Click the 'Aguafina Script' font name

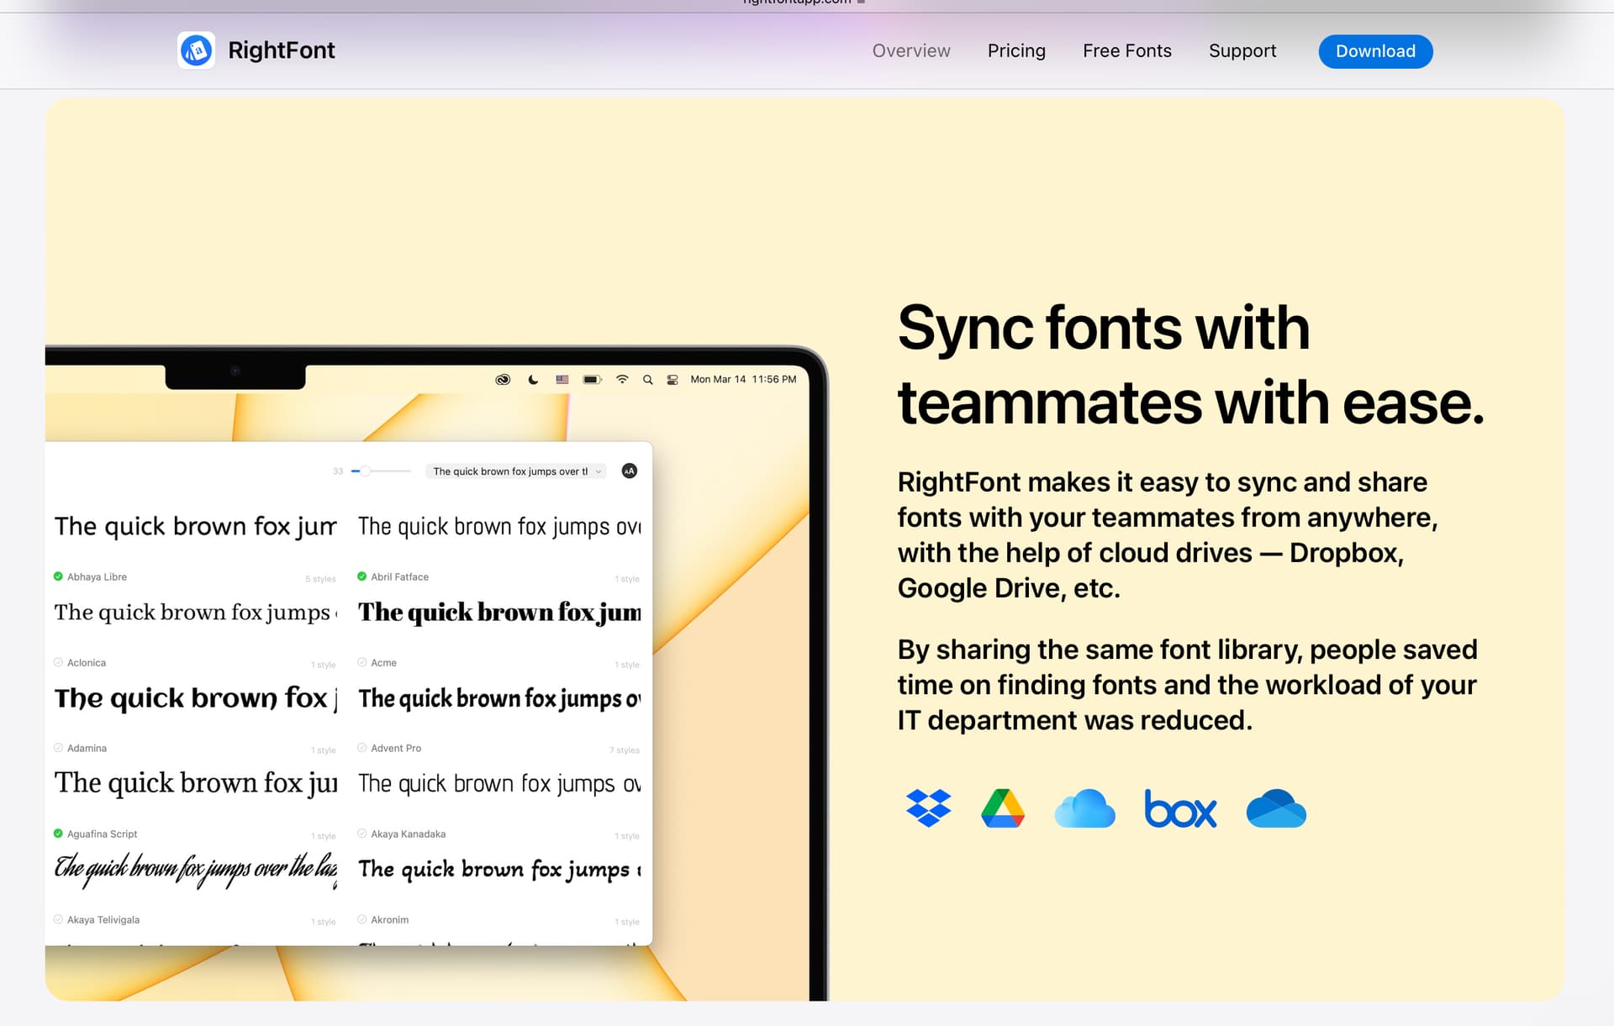[x=102, y=834]
